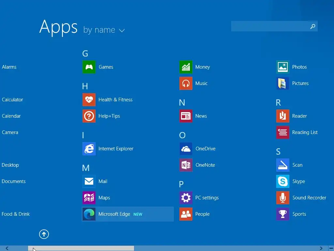Open Sound Recorder microphone icon
The image size is (334, 251).
click(283, 198)
